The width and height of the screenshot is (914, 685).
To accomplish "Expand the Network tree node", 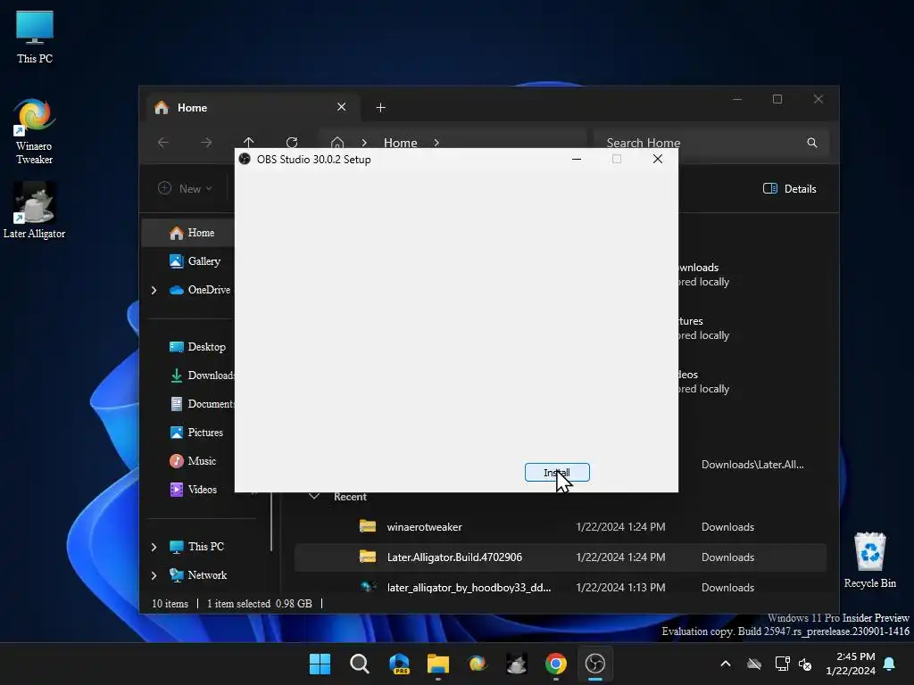I will (154, 575).
